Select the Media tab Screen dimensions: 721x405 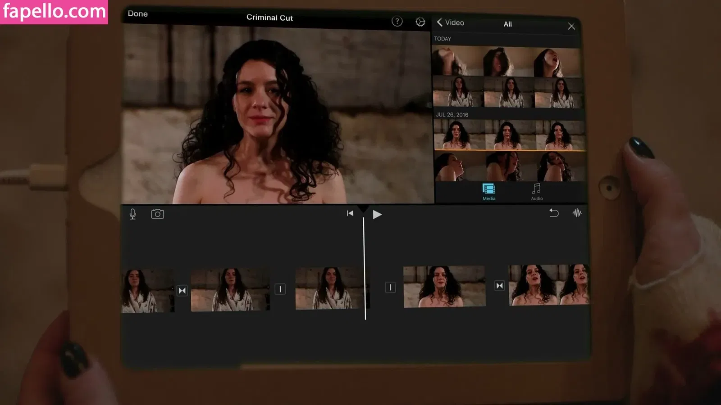coord(489,192)
